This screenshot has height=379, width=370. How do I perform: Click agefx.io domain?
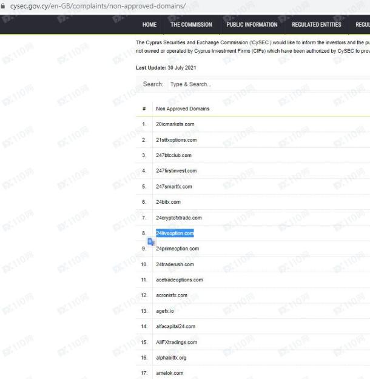[165, 311]
